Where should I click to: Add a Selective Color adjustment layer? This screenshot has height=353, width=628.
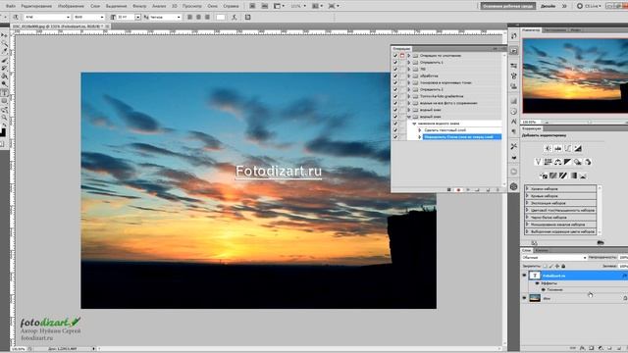click(x=583, y=176)
